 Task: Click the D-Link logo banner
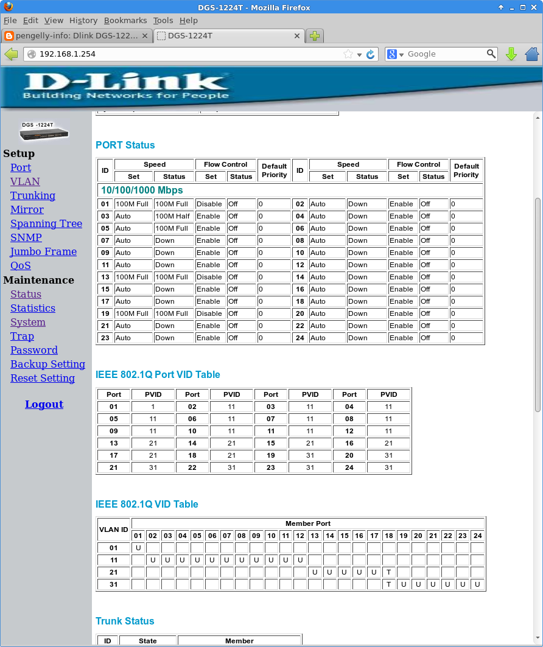click(126, 86)
